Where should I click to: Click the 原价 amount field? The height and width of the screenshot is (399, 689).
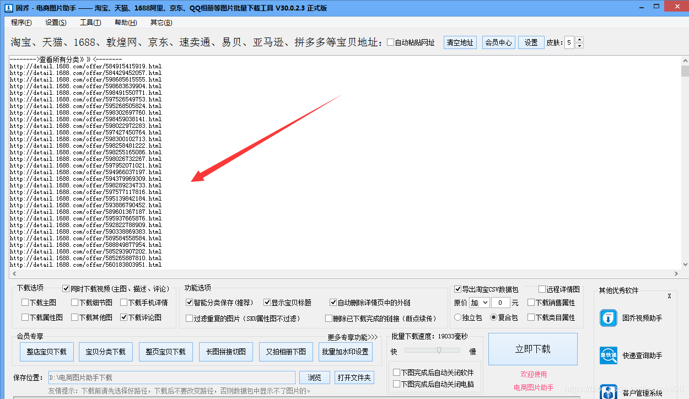[500, 303]
